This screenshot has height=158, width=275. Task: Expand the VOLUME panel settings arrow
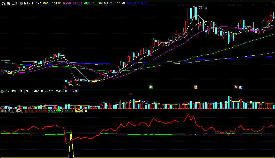pos(2,91)
